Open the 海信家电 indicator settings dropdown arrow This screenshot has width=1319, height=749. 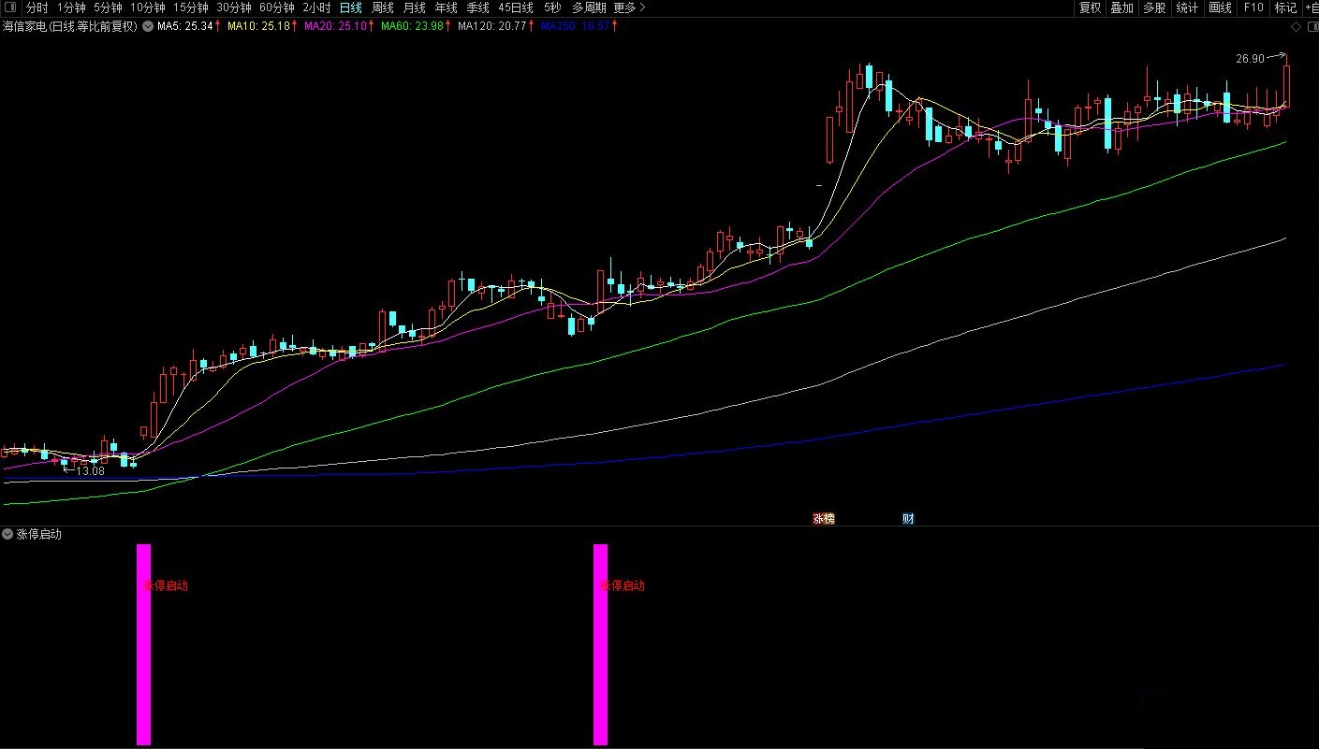pos(147,26)
